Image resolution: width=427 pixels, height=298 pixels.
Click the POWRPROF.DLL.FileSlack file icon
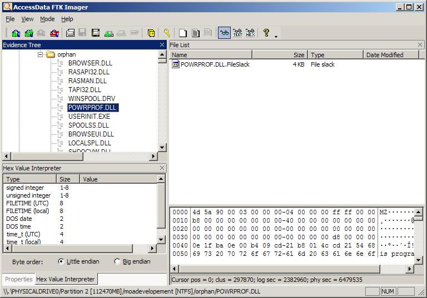(x=176, y=64)
